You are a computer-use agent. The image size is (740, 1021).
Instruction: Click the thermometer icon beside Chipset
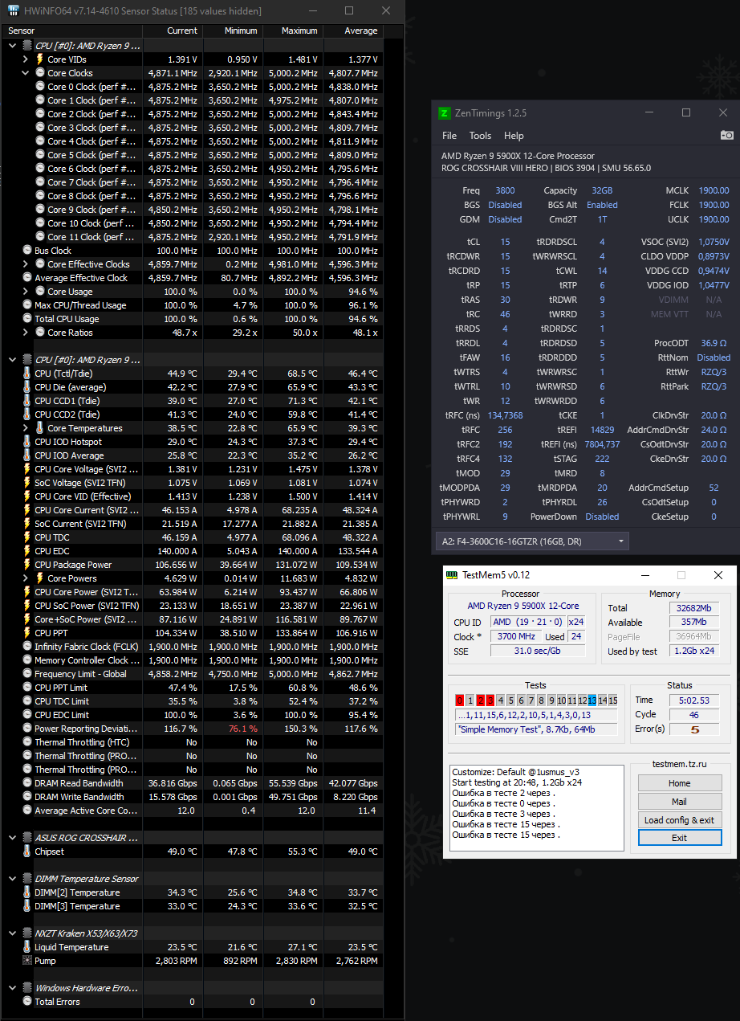(27, 852)
